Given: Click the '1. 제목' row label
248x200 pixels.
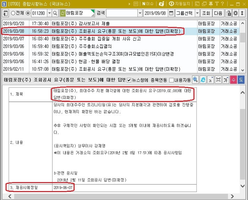Looking at the screenshot, I should tap(17, 94).
